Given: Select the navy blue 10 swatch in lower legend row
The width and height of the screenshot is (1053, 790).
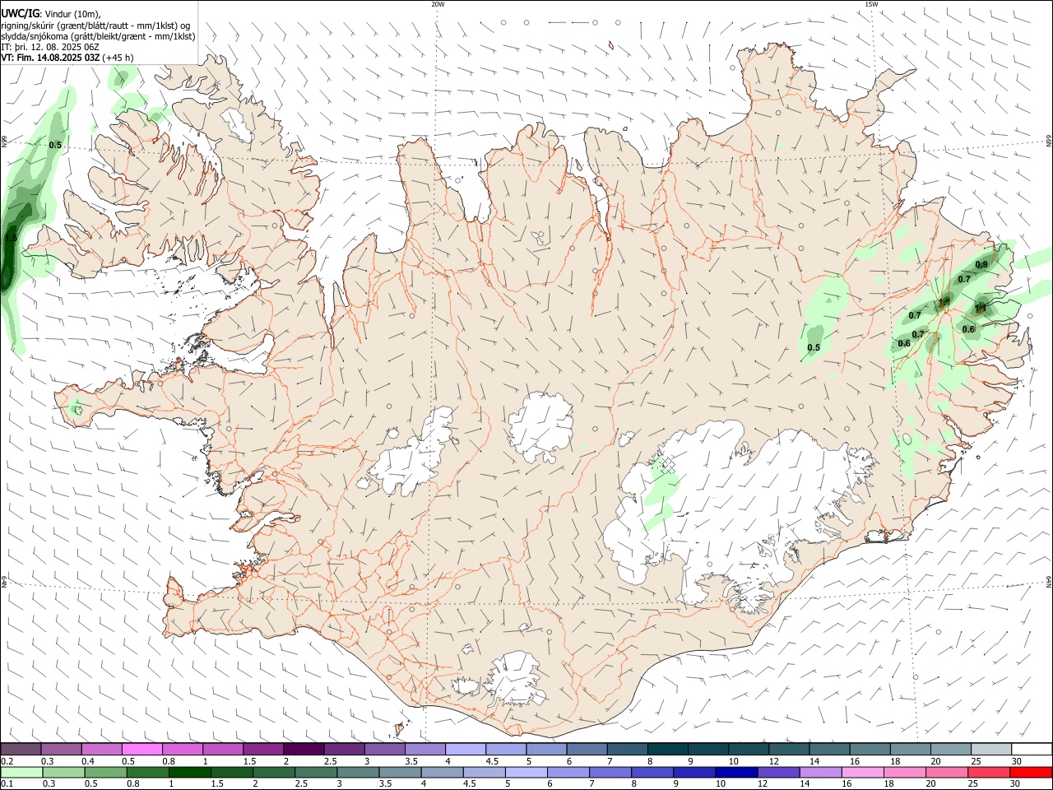Looking at the screenshot, I should pyautogui.click(x=736, y=772).
